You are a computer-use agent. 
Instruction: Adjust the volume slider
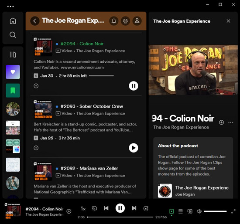click(x=215, y=211)
